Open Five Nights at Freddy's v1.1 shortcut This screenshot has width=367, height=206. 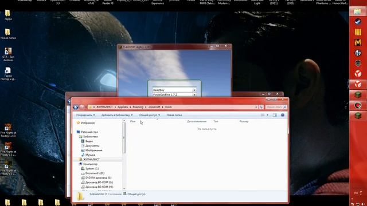[8, 130]
